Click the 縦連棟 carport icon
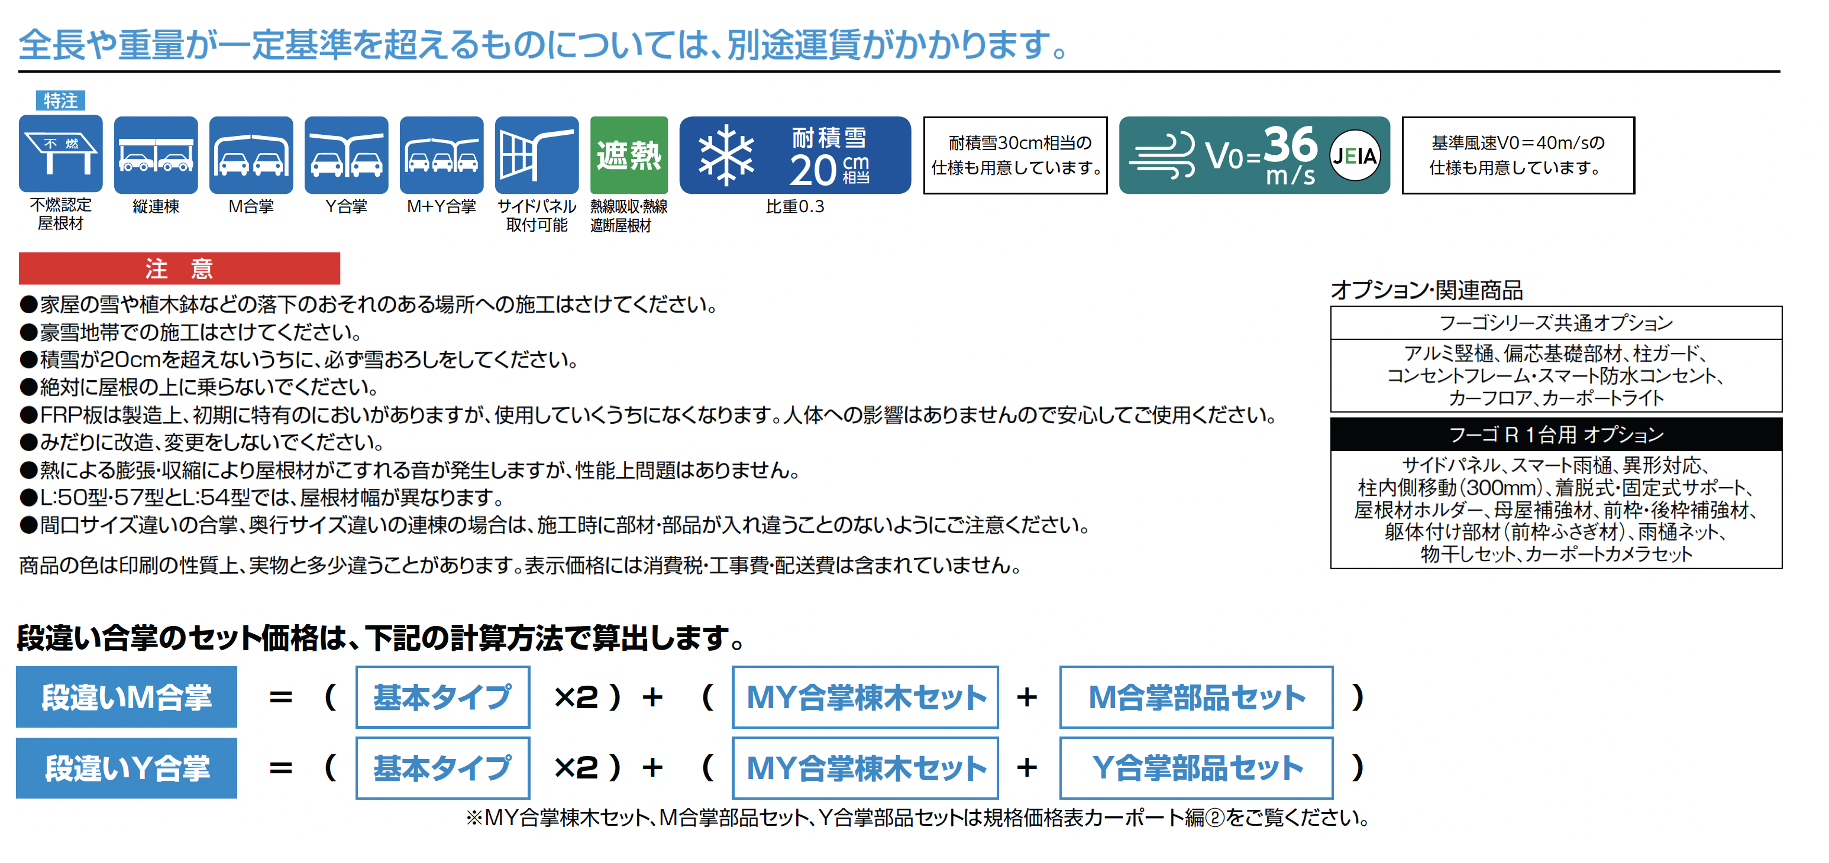 click(x=156, y=154)
